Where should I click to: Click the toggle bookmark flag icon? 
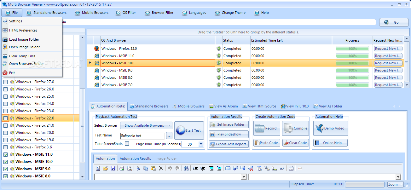tap(228, 168)
